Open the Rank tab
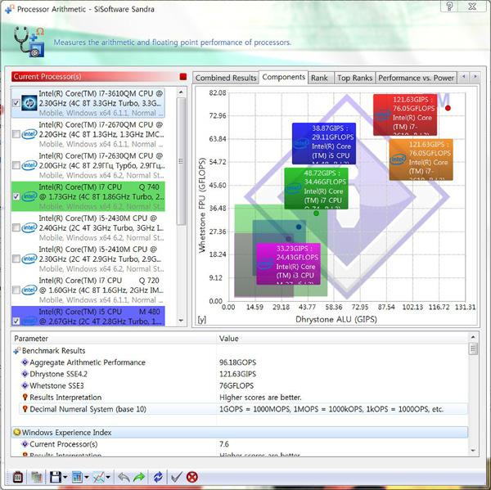 tap(319, 78)
